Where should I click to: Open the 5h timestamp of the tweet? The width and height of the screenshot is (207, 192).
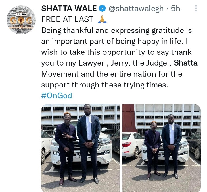(x=175, y=9)
